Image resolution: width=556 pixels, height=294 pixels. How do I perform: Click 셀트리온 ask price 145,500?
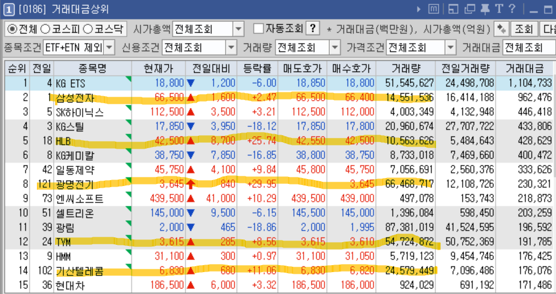[308, 213]
